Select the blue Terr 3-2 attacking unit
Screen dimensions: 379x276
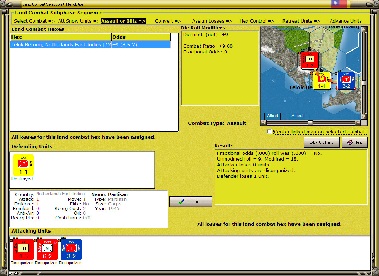(71, 249)
